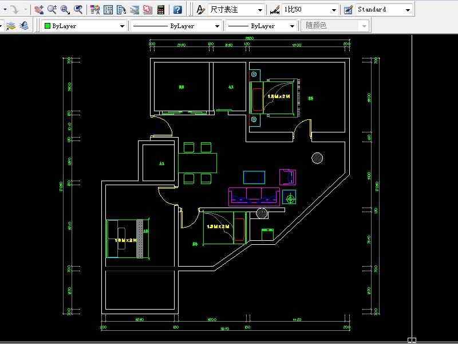Expand the 尺寸表注 text style dropdown
Image resolution: width=458 pixels, height=344 pixels.
[x=260, y=10]
